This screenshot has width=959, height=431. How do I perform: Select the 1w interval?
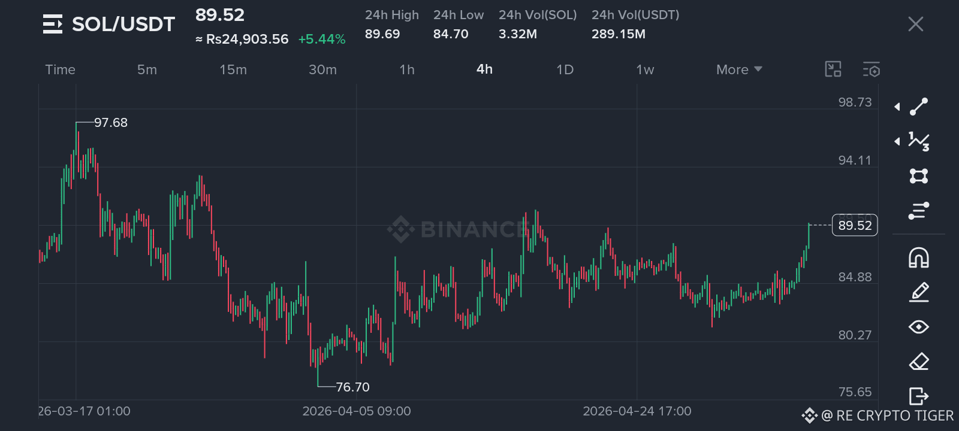tap(645, 69)
